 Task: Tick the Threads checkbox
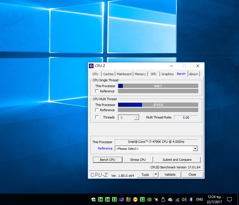(97, 117)
